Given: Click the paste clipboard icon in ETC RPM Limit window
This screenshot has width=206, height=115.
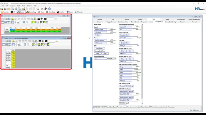Looking at the screenshot, I should (36, 41).
